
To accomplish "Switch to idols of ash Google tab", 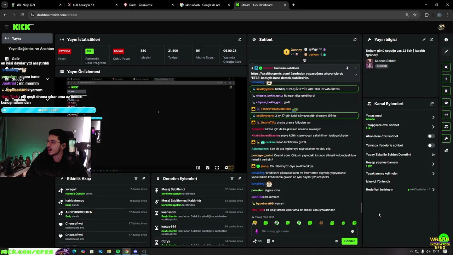I will coord(205,5).
